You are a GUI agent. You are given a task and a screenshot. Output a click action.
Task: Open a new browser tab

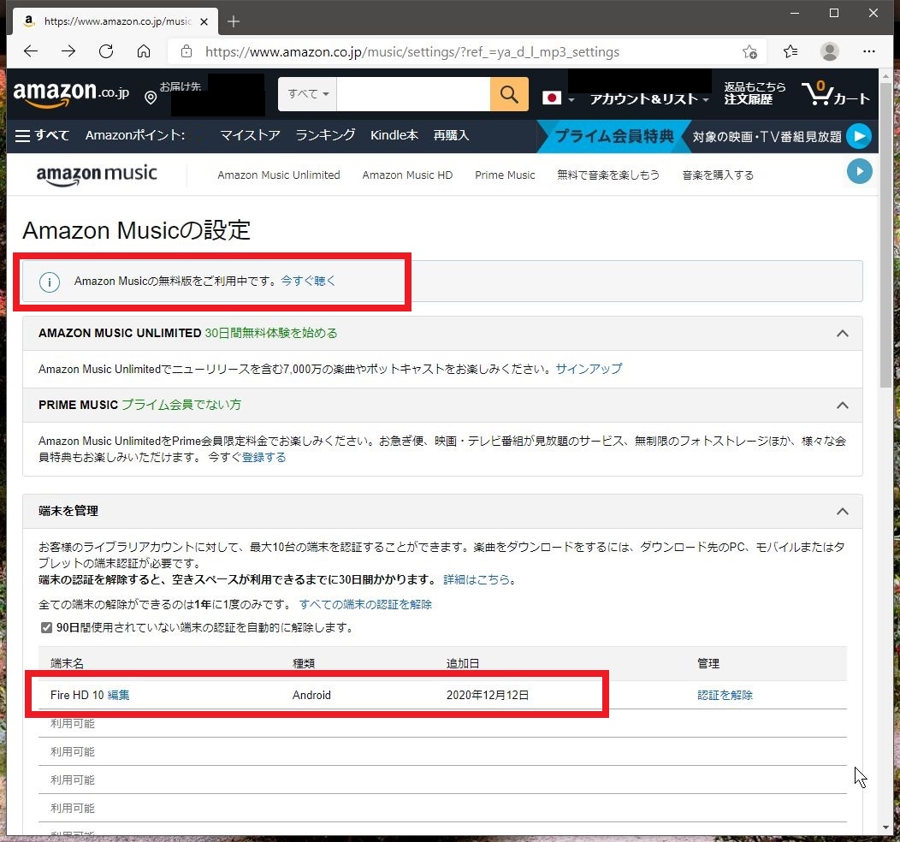(233, 21)
